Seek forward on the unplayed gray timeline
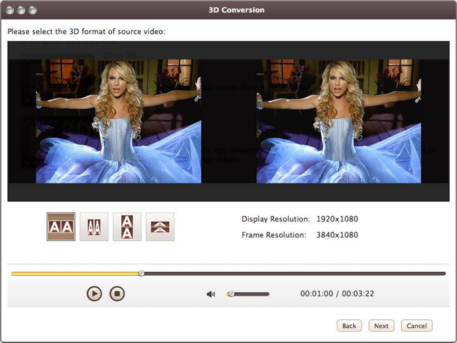457x343 pixels. click(x=294, y=273)
